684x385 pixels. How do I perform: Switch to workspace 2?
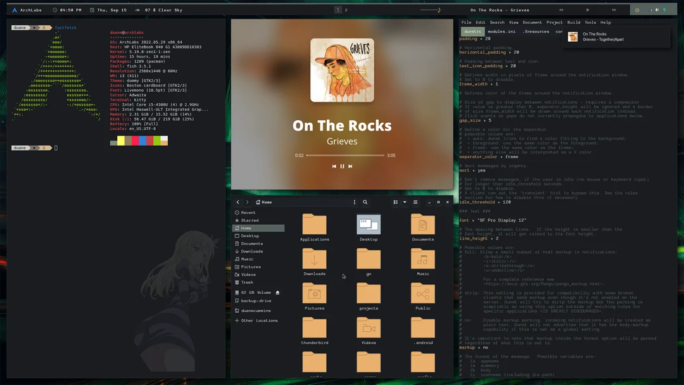[x=346, y=10]
